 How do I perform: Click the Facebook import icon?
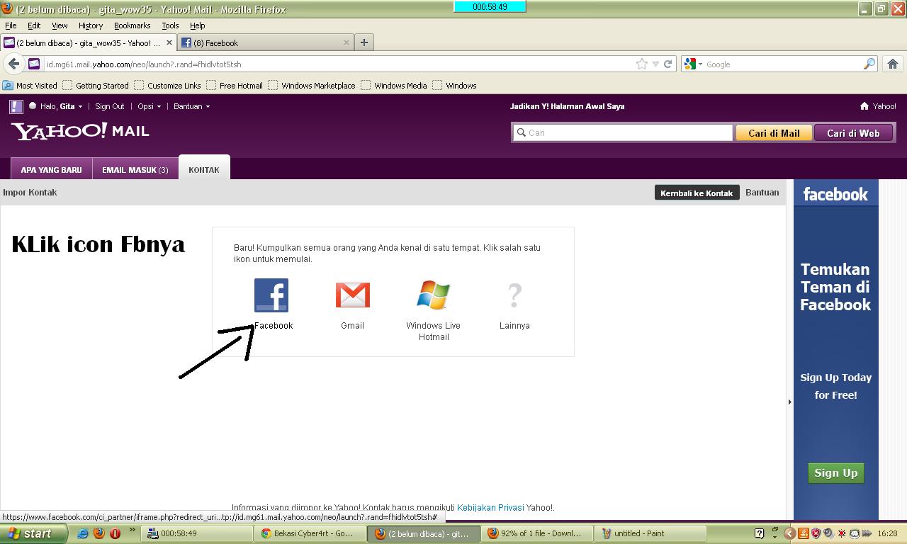click(271, 295)
